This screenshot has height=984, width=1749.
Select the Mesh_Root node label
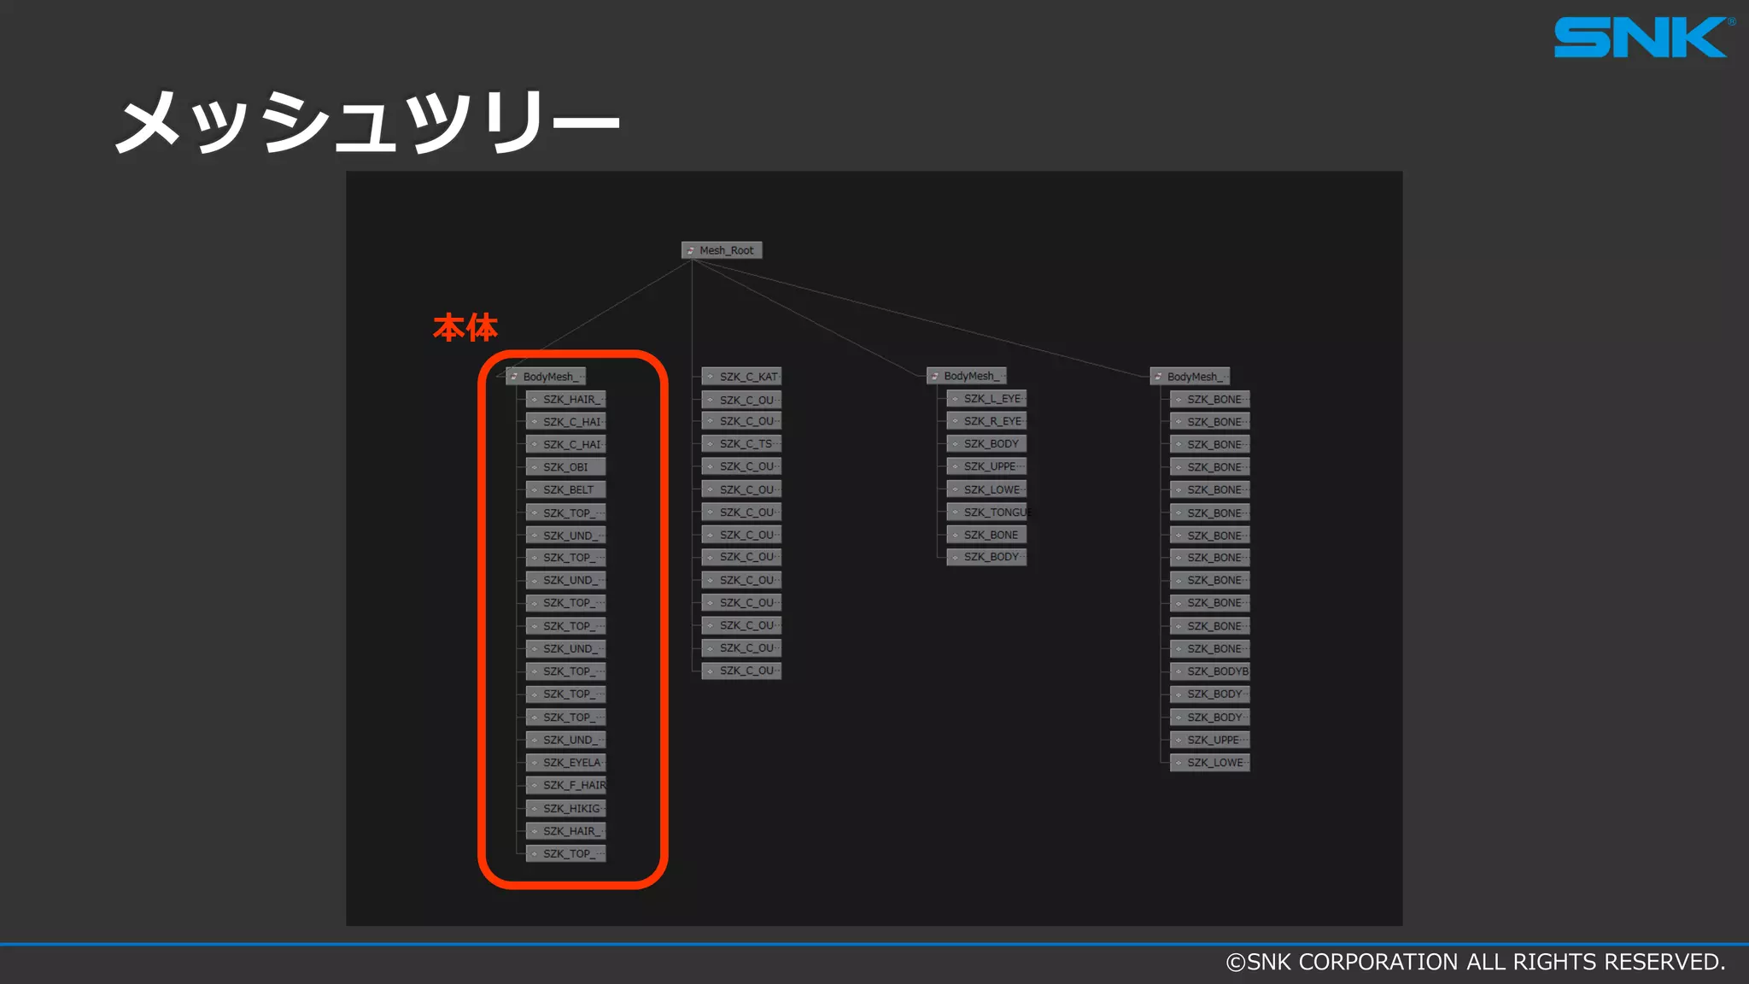[x=727, y=250]
